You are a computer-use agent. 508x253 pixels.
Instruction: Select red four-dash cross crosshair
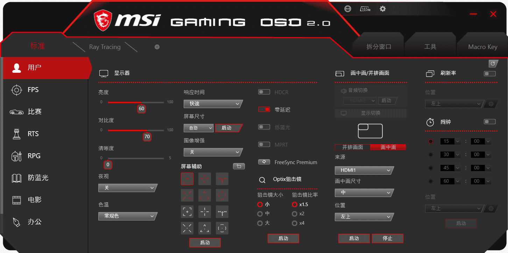(205, 178)
